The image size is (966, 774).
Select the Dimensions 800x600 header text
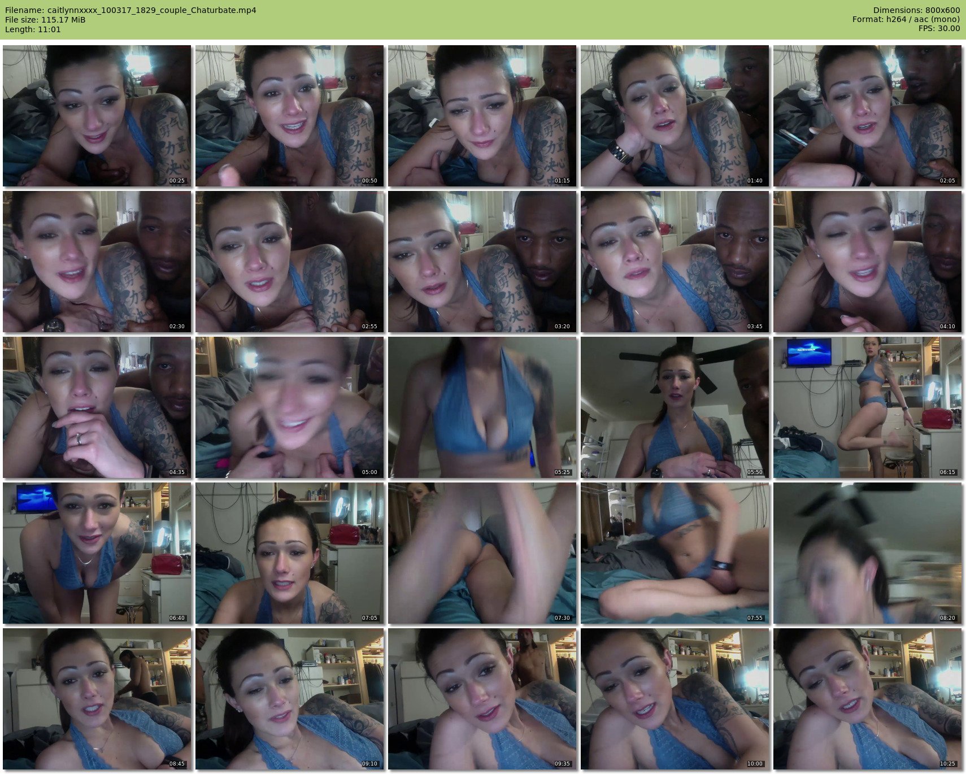[916, 10]
